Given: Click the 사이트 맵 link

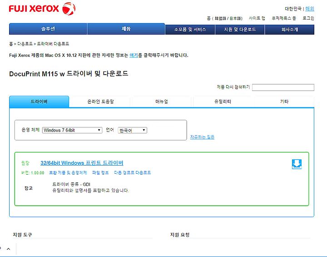Looking at the screenshot, I should coord(257,18).
